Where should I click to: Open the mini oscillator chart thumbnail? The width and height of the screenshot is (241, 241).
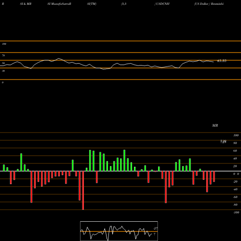tap(119, 231)
